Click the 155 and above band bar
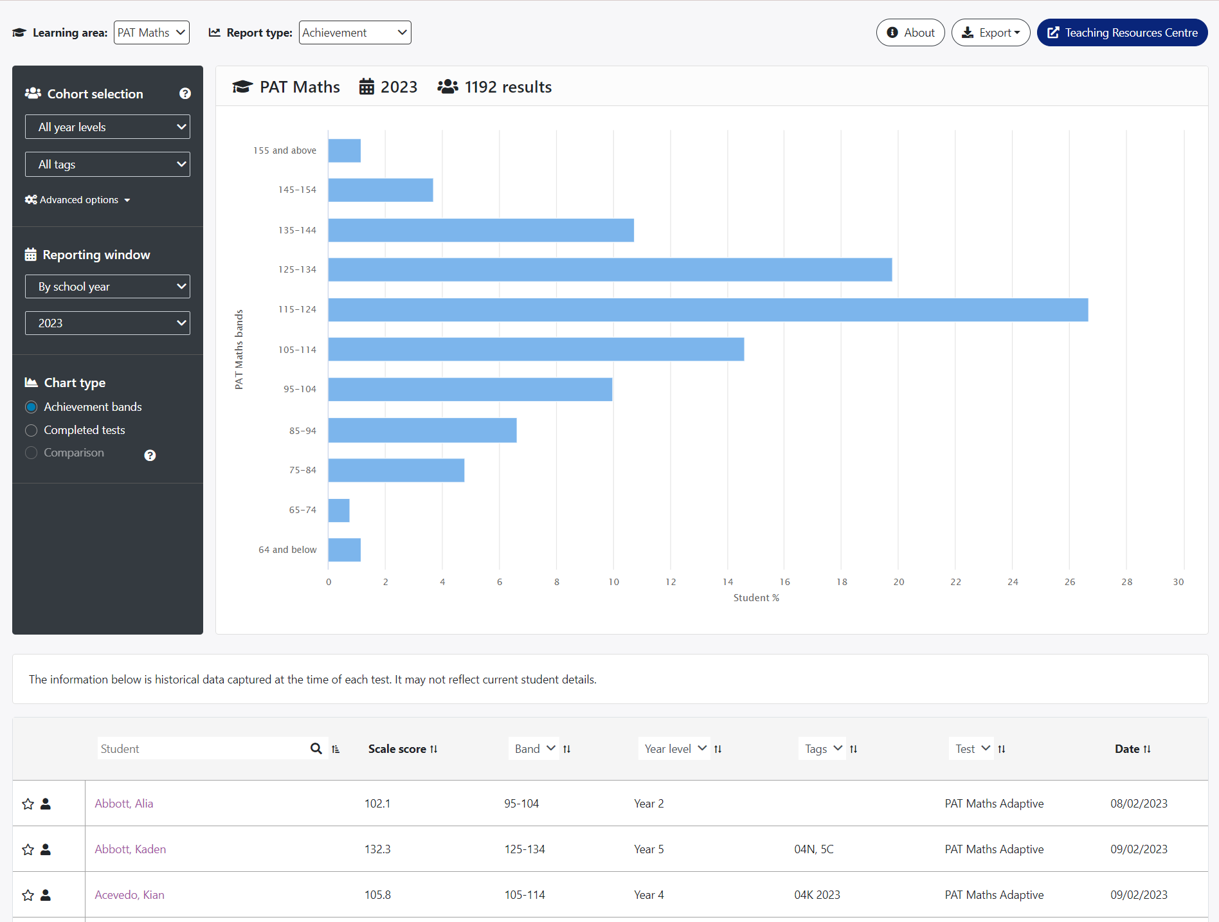This screenshot has width=1219, height=922. click(x=345, y=150)
